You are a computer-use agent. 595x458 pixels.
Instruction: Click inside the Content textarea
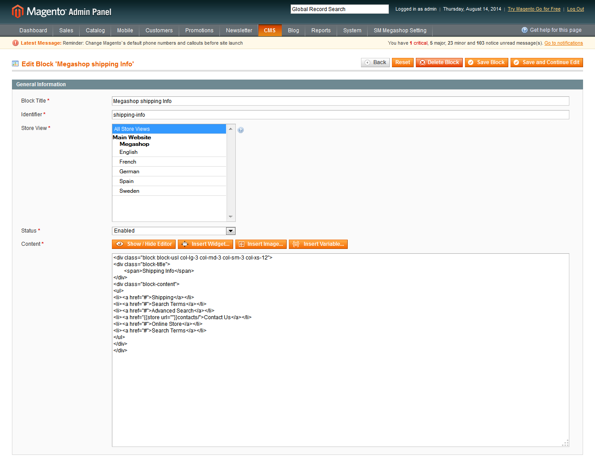click(341, 350)
